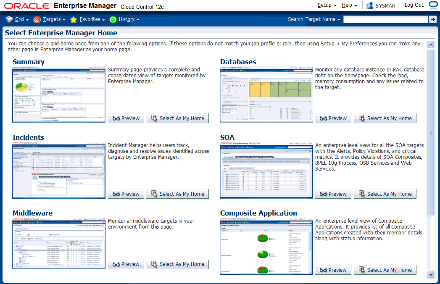Select Incidents as my home
Image resolution: width=440 pixels, height=284 pixels.
[177, 194]
